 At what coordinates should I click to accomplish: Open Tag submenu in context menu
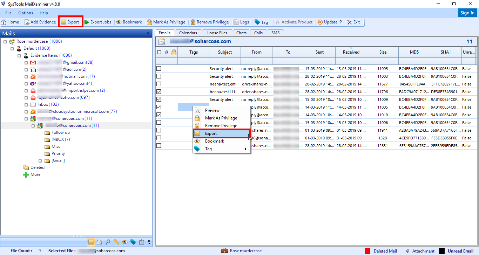tap(221, 149)
